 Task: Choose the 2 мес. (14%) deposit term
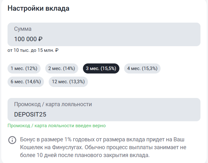pyautogui.click(x=62, y=68)
